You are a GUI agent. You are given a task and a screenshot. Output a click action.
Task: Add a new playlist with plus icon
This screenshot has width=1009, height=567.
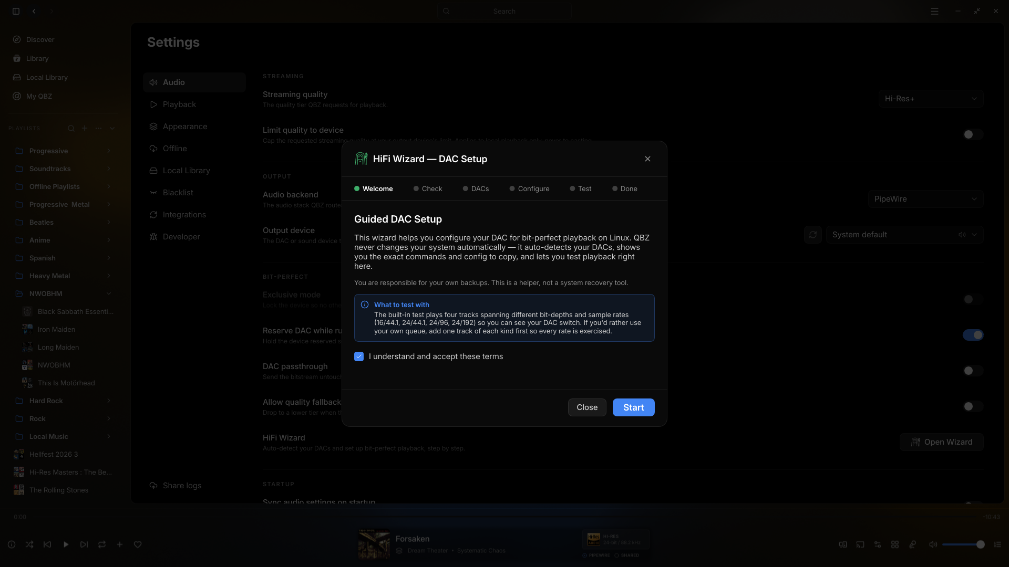(x=85, y=128)
